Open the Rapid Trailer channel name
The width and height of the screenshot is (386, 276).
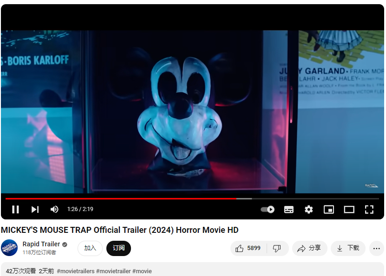(41, 244)
